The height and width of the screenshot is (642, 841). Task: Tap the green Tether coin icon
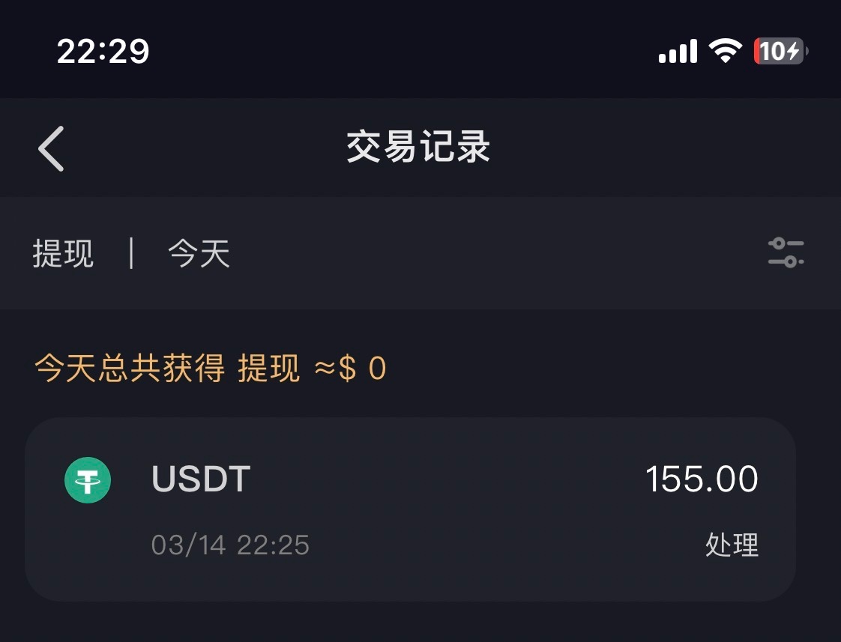88,479
